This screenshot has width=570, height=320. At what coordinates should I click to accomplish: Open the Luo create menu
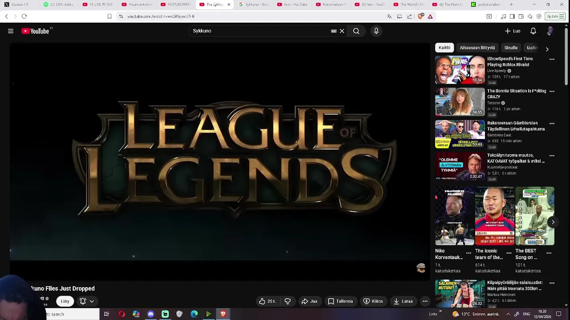(513, 31)
